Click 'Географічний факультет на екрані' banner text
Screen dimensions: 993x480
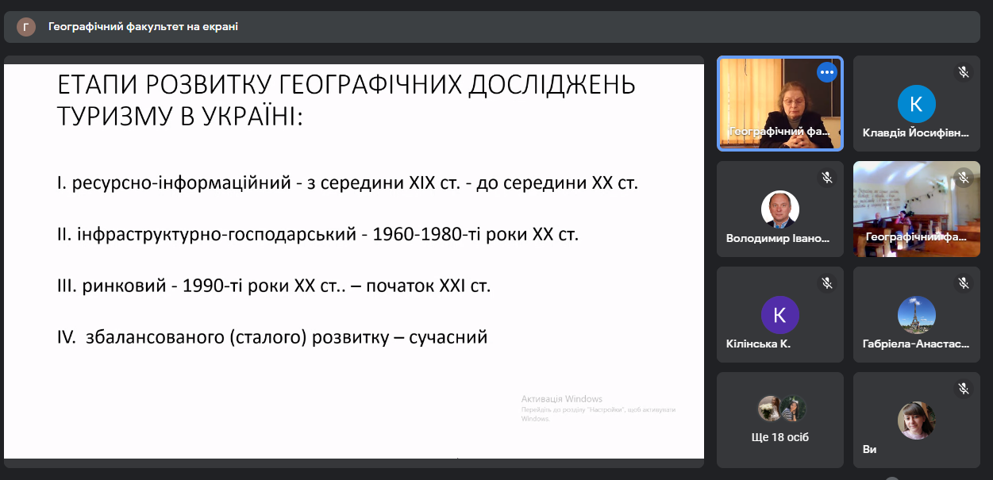point(143,27)
